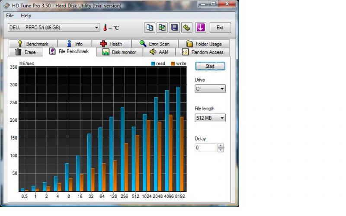
Task: Switch to the Disk monitor tab
Action: click(x=119, y=52)
